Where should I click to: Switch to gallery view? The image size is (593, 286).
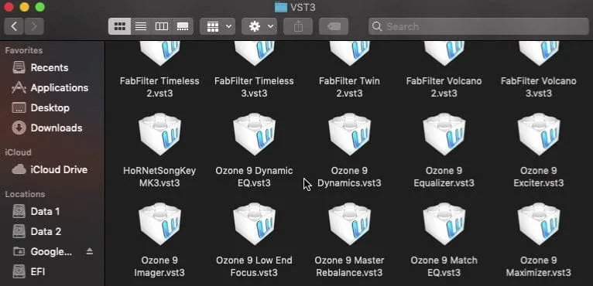coord(183,26)
